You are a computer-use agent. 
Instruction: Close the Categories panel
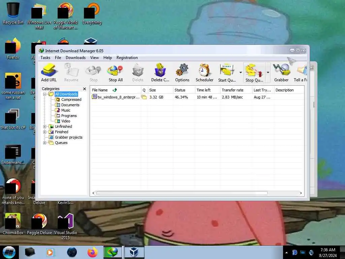click(x=85, y=89)
